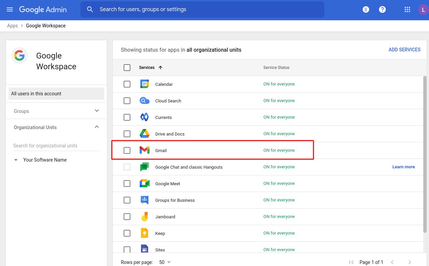
Task: Expand the Groups section chevron
Action: click(97, 111)
